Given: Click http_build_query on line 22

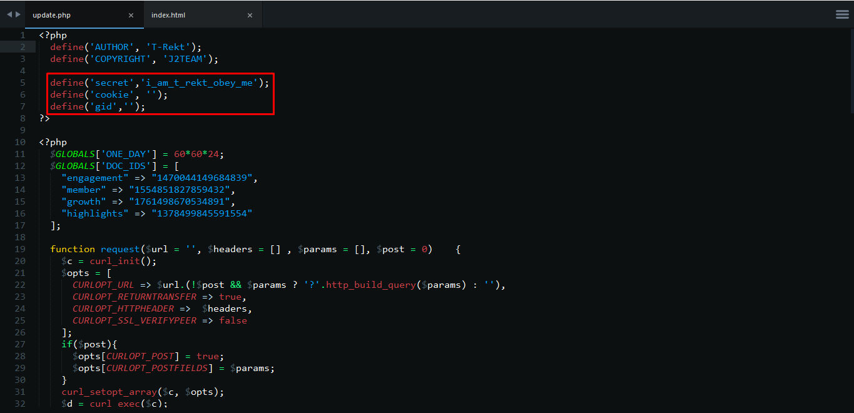Looking at the screenshot, I should [371, 285].
